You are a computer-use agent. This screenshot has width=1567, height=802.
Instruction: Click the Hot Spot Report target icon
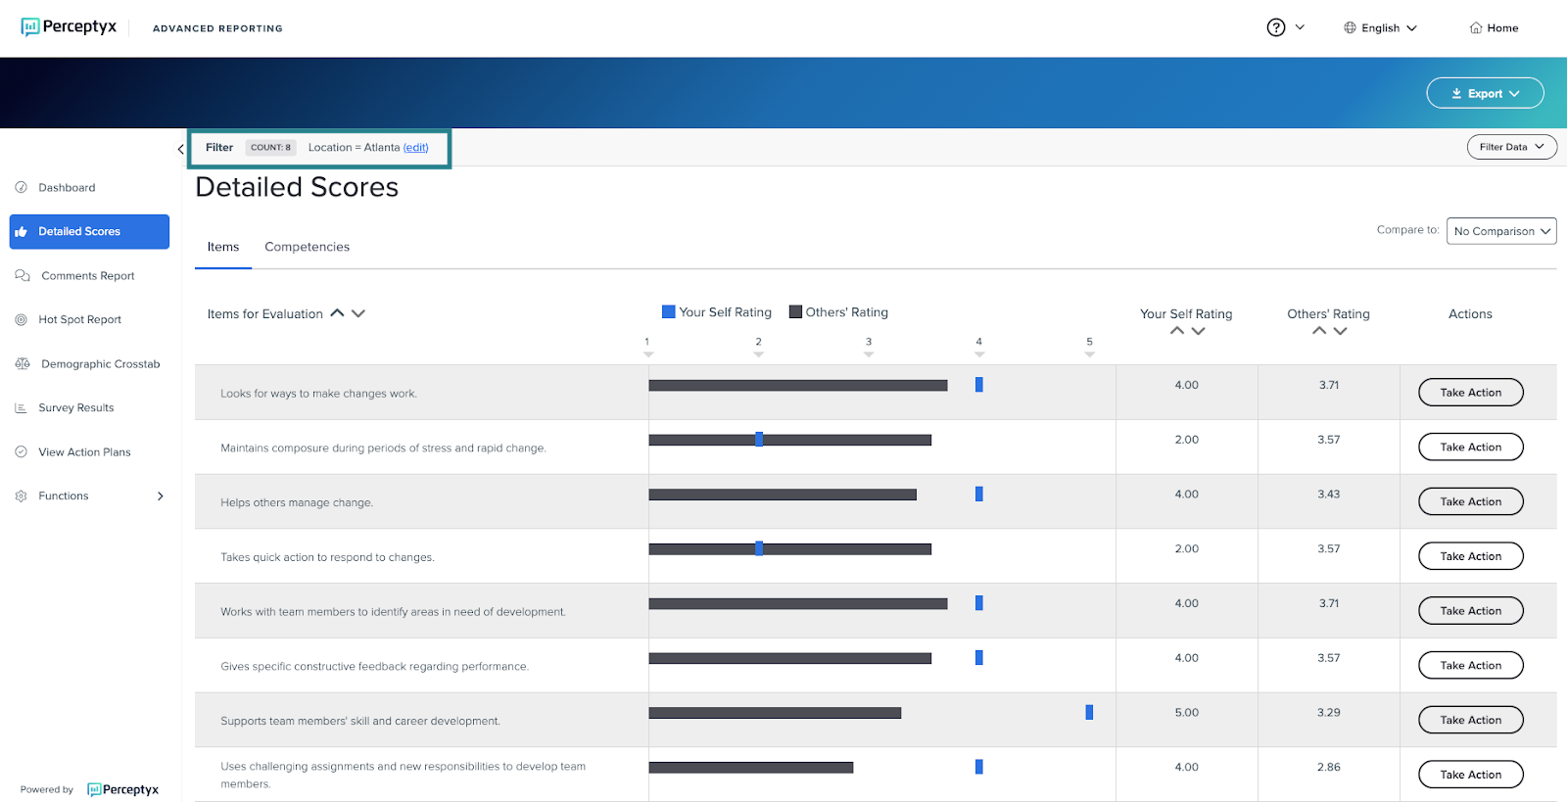coord(21,319)
